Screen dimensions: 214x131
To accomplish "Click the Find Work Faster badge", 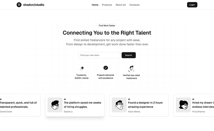I will (x=107, y=25).
